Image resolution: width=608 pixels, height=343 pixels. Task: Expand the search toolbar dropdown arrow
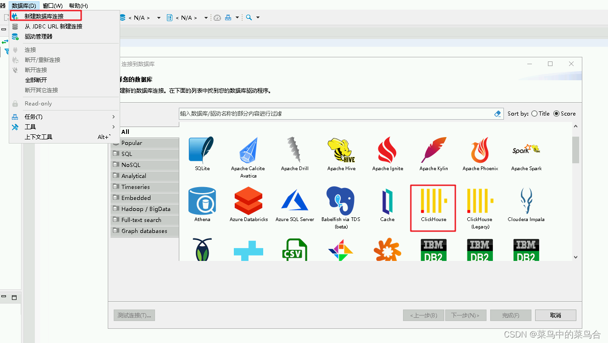click(x=258, y=17)
